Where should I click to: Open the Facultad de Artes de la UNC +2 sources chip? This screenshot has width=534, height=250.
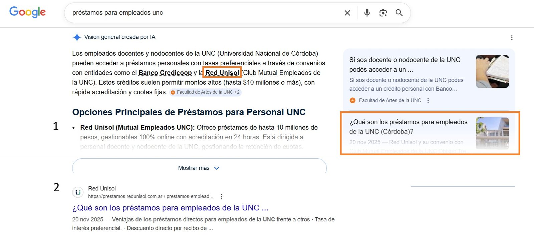click(x=205, y=92)
